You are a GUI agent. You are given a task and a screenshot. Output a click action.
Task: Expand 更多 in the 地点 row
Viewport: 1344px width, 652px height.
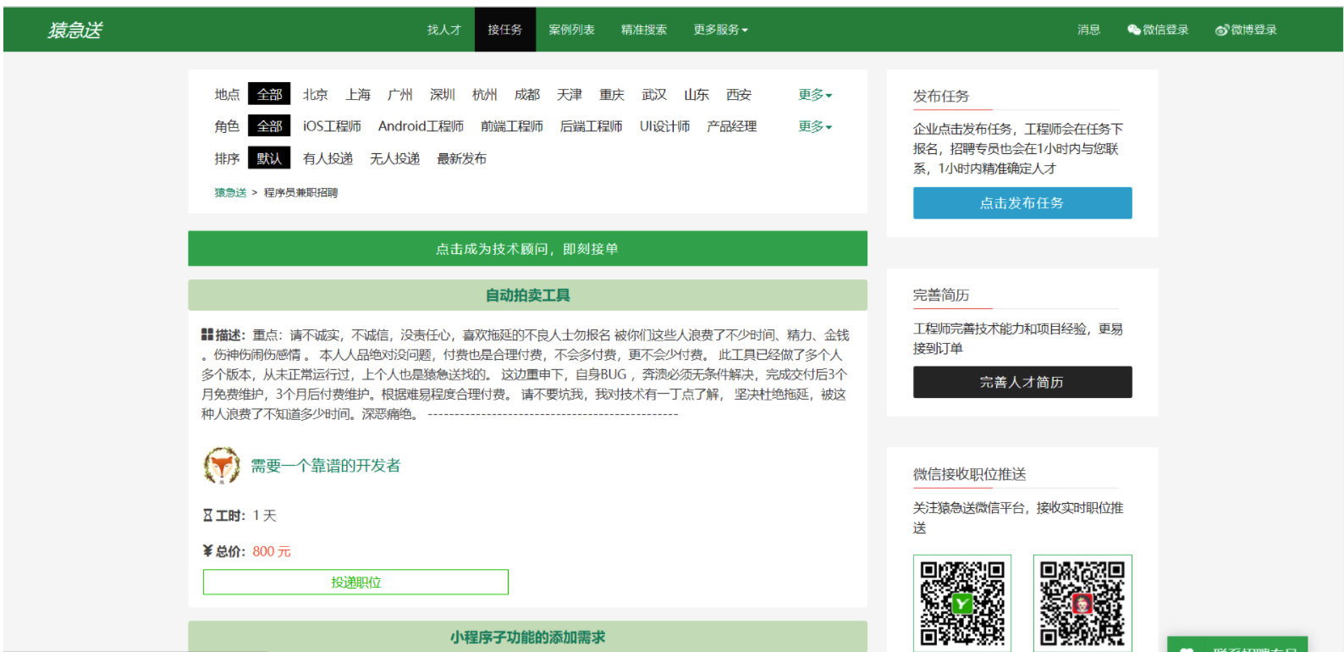[815, 95]
